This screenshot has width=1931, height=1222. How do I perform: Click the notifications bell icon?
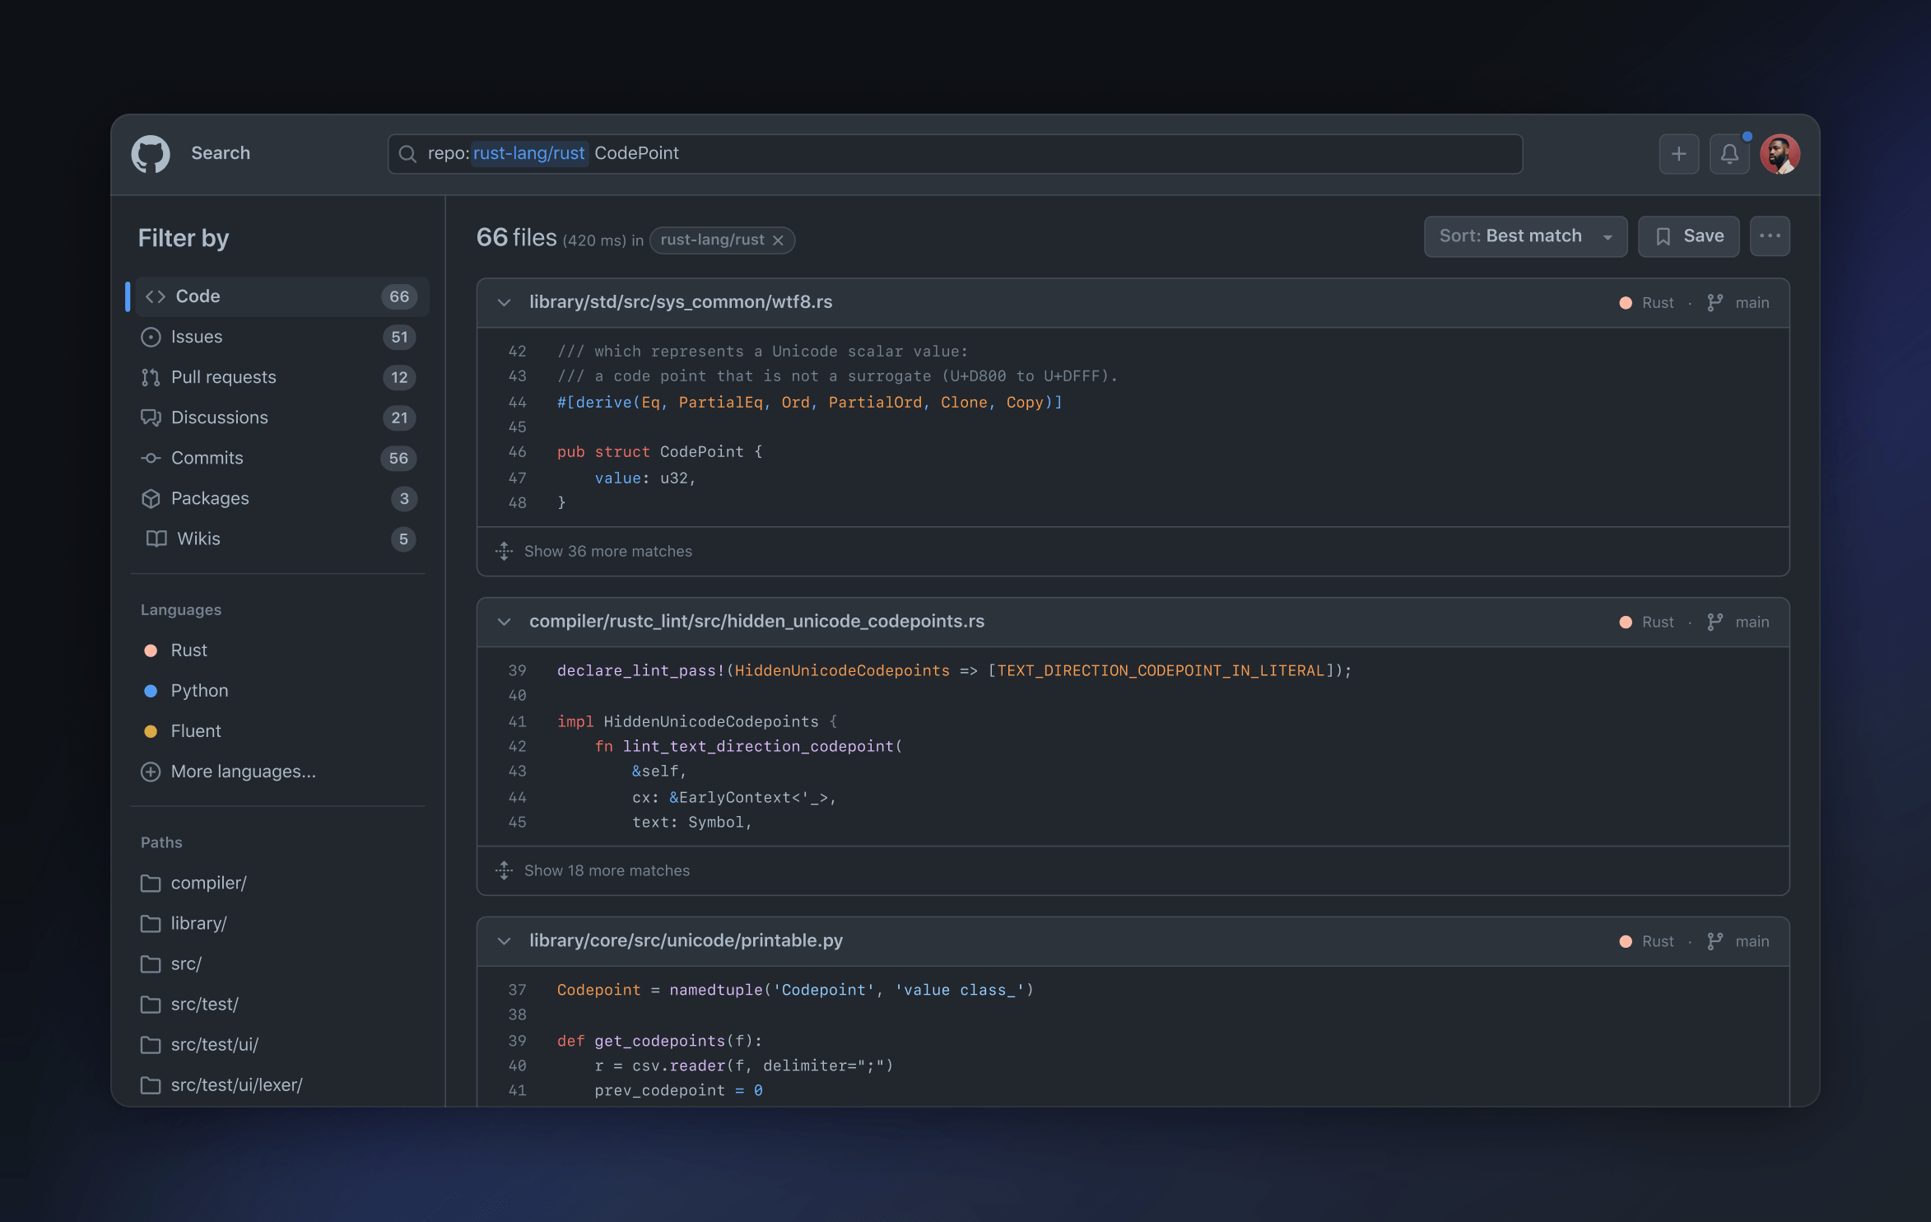point(1727,153)
